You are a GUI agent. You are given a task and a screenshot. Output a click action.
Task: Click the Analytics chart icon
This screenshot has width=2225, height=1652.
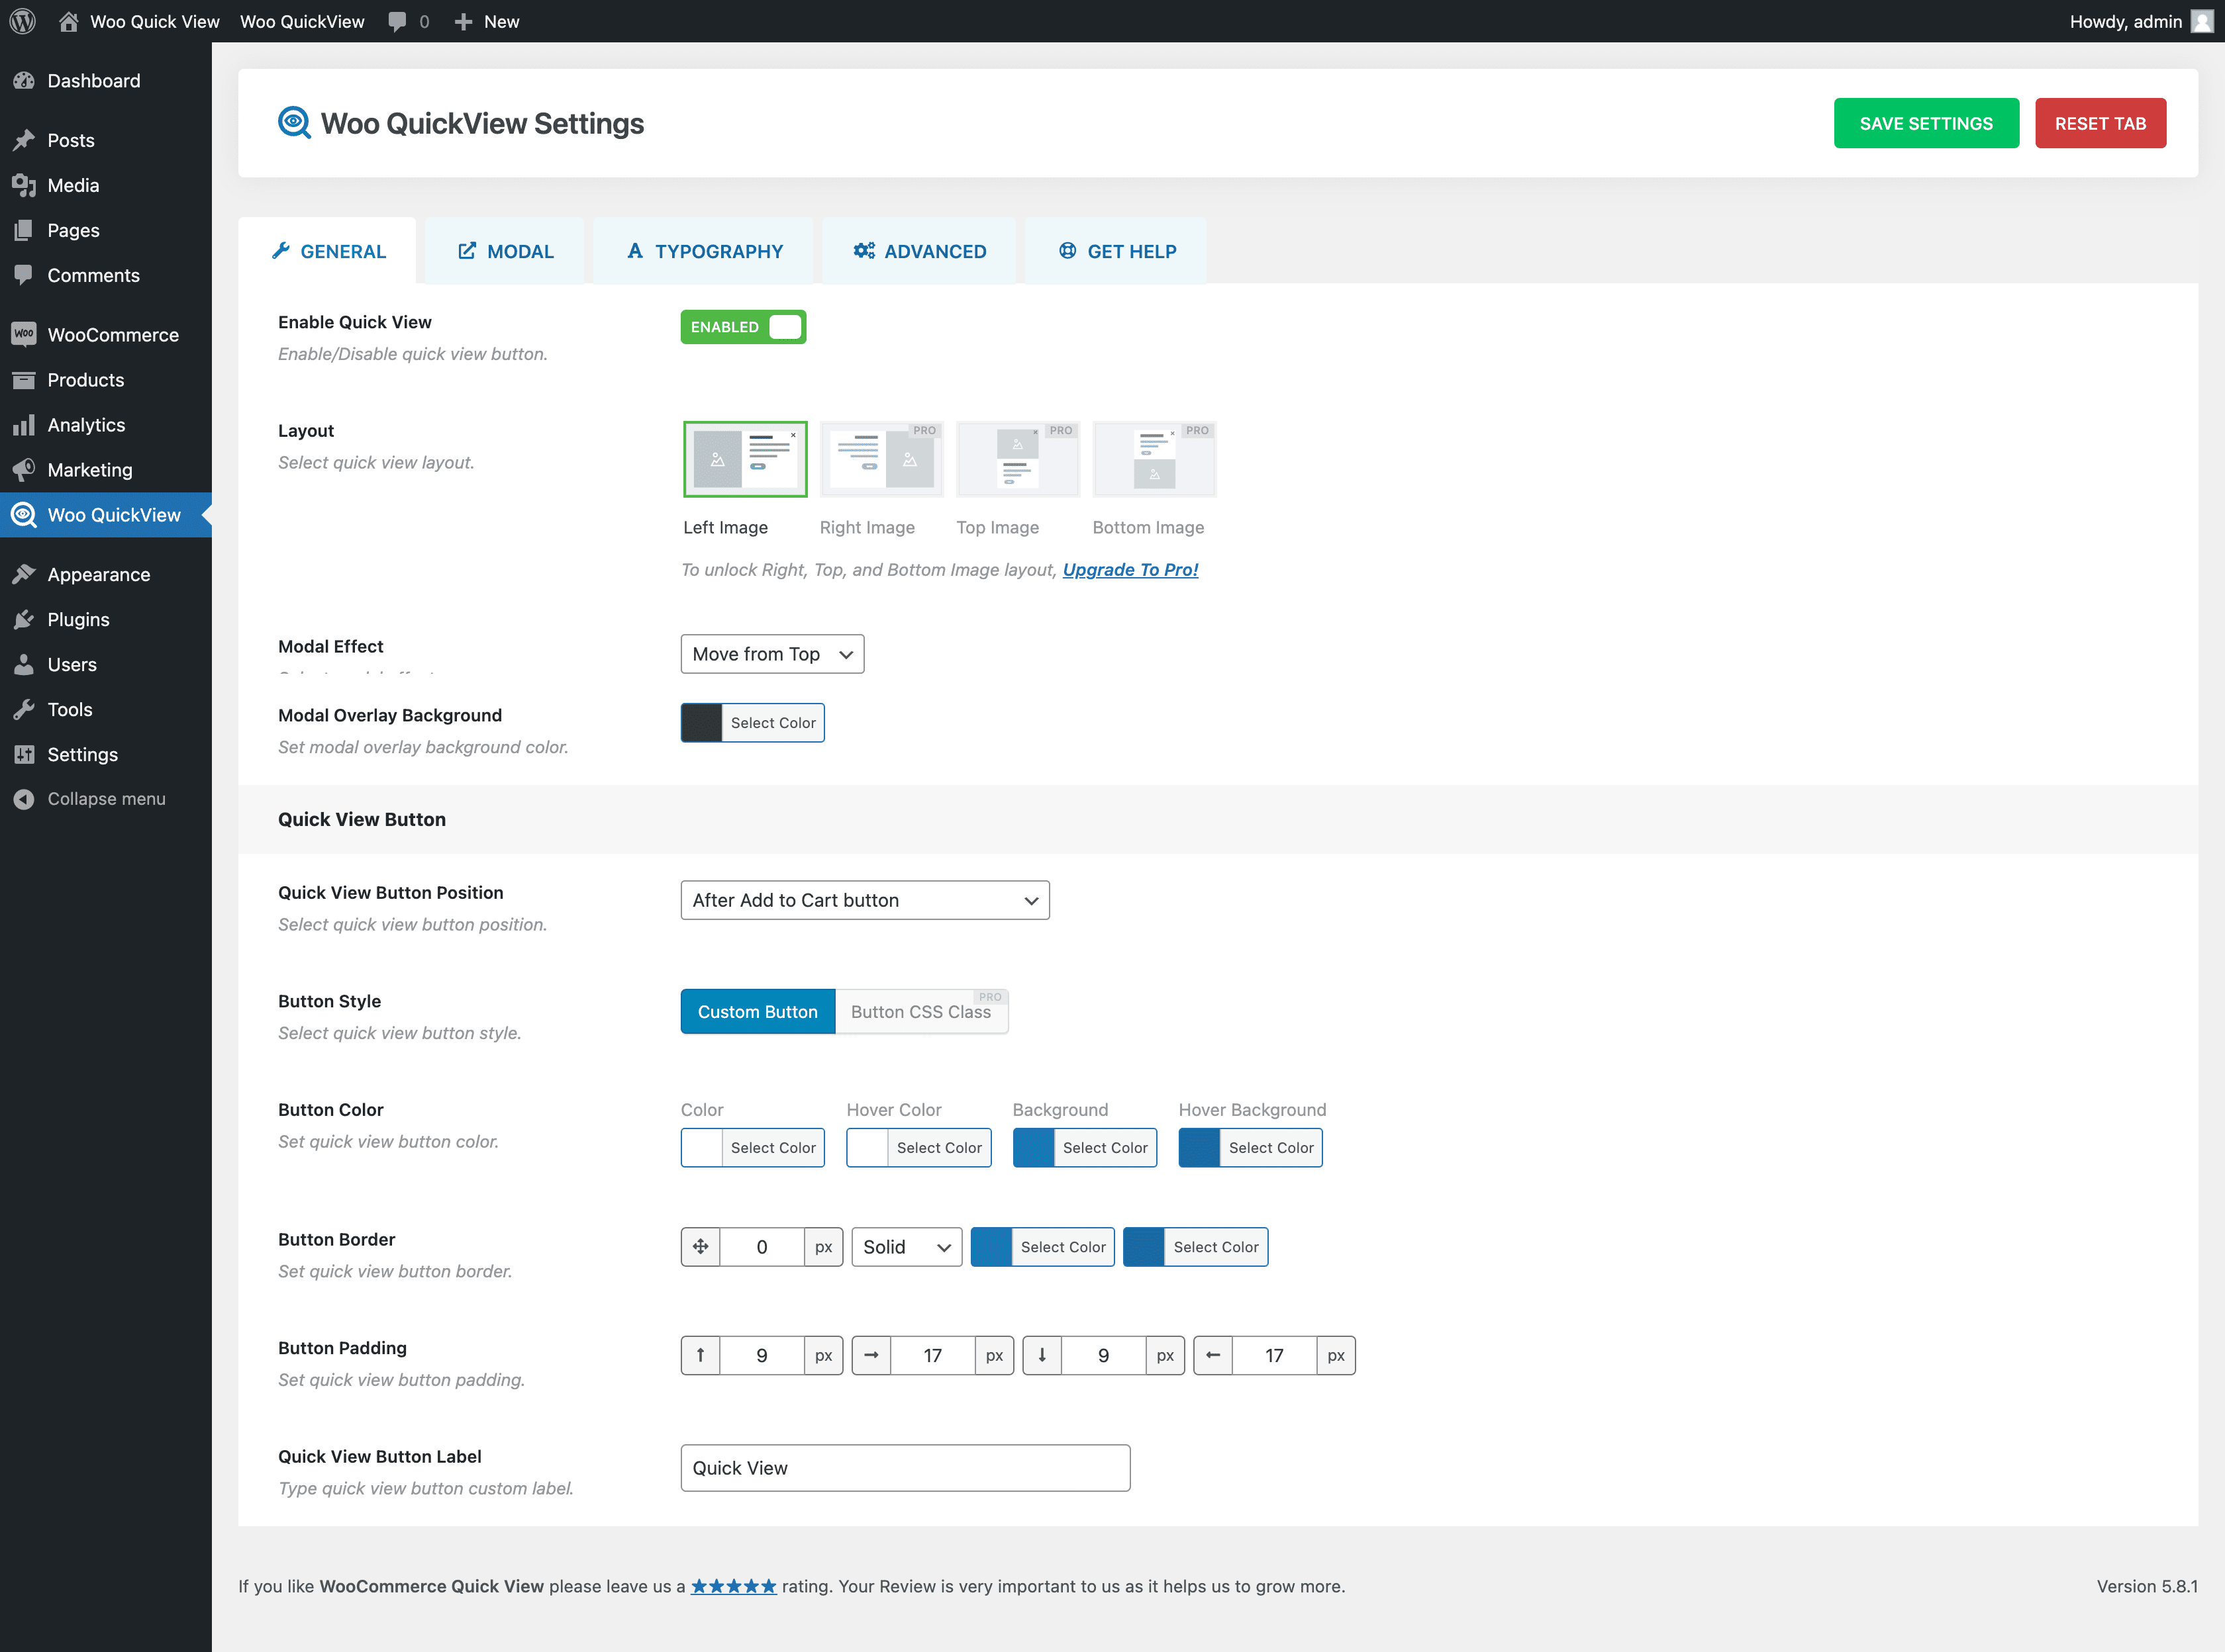[24, 425]
